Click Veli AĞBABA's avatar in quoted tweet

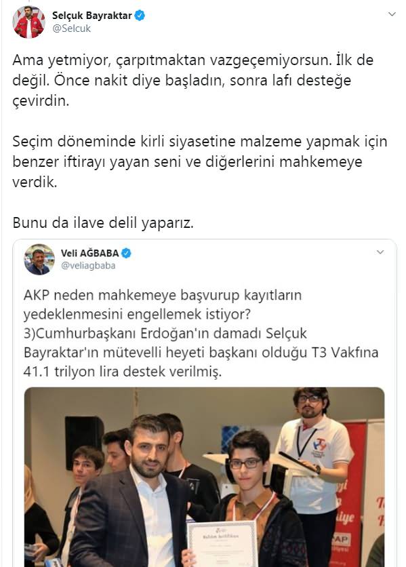39,259
